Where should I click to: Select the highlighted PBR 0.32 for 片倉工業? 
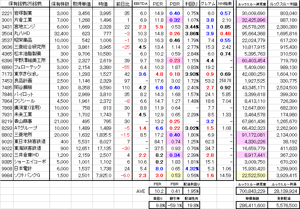point(174,20)
